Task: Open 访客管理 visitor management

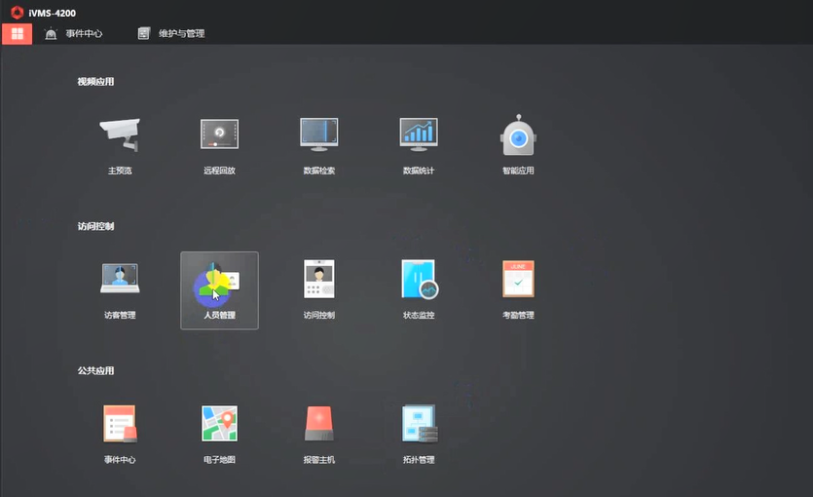Action: click(x=120, y=279)
